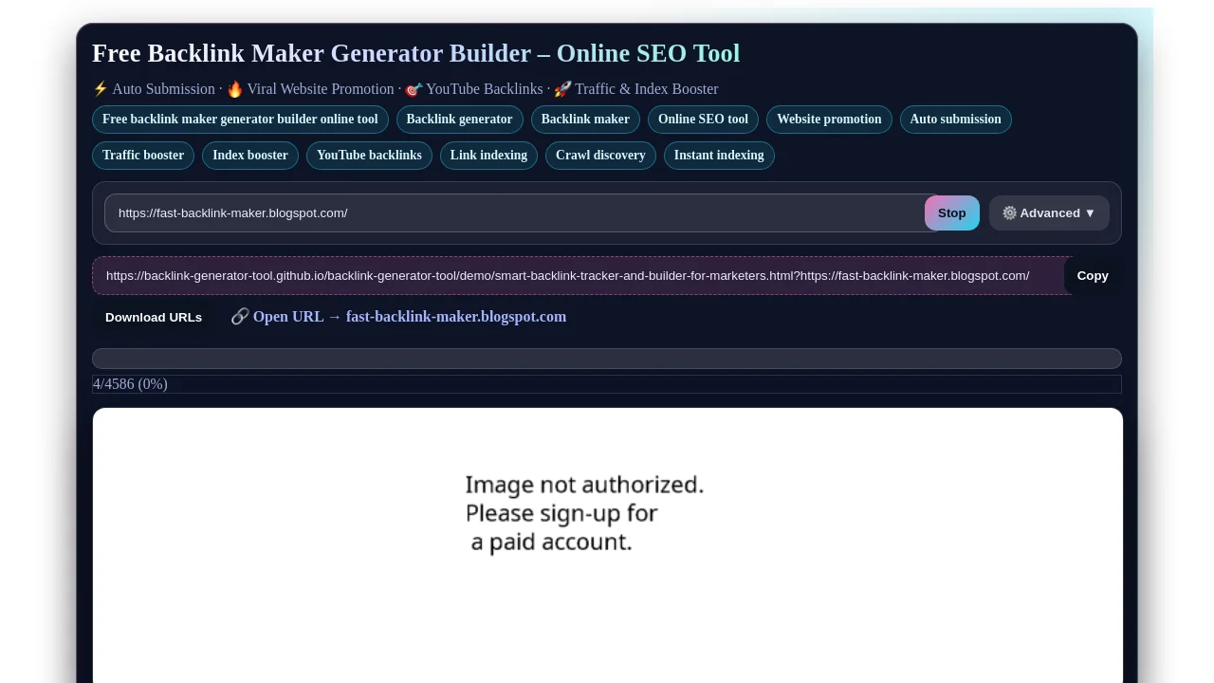
Task: Select the 'Backlink generator' tag
Action: (459, 120)
